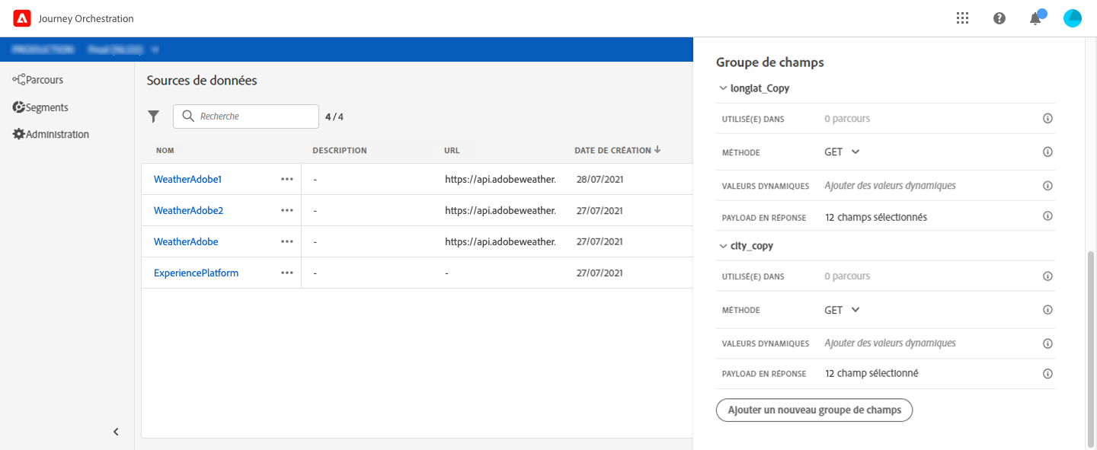Click the URL cell of WeatherAdobe2
Image resolution: width=1097 pixels, height=450 pixels.
(501, 210)
